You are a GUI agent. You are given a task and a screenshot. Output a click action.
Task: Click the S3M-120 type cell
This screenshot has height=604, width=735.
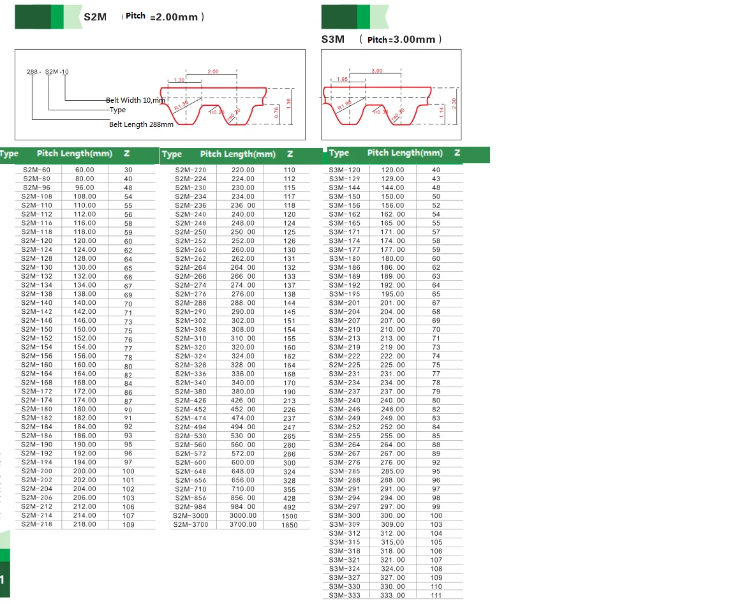pos(345,170)
